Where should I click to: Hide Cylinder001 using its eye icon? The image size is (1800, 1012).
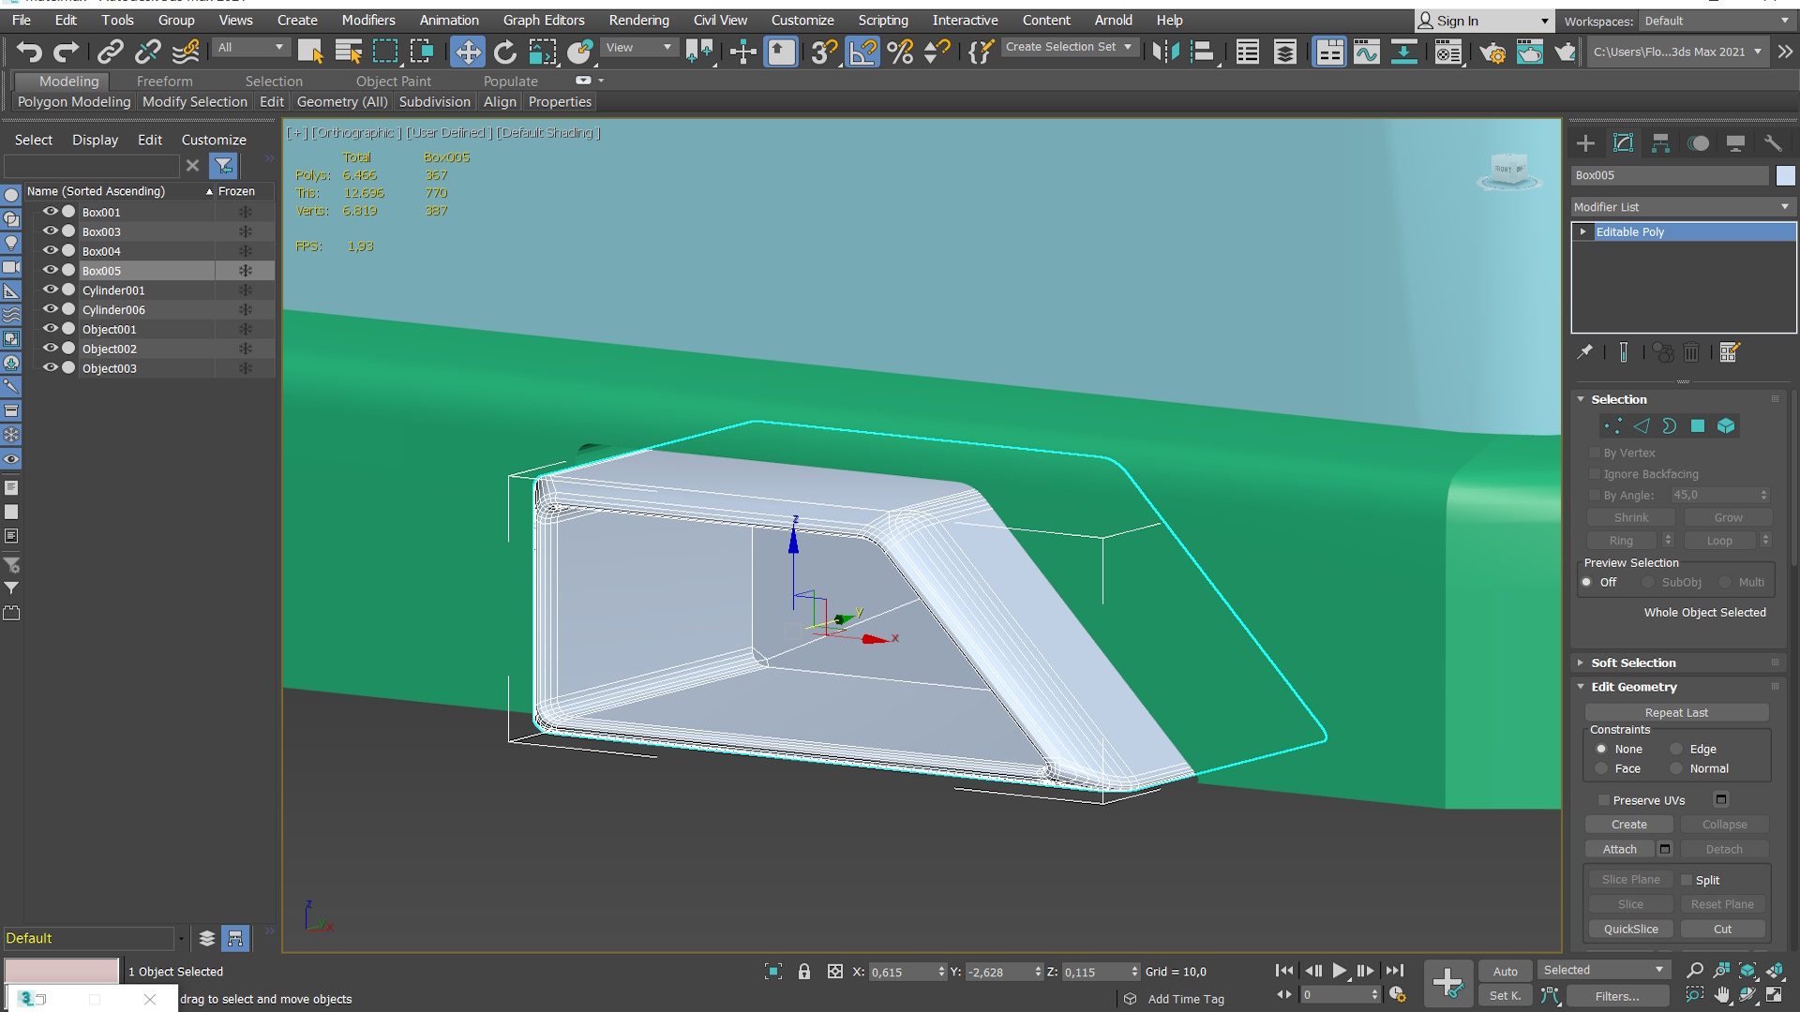(51, 290)
